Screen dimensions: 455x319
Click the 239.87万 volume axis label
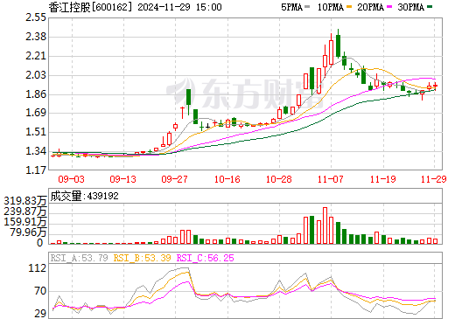pos(25,212)
